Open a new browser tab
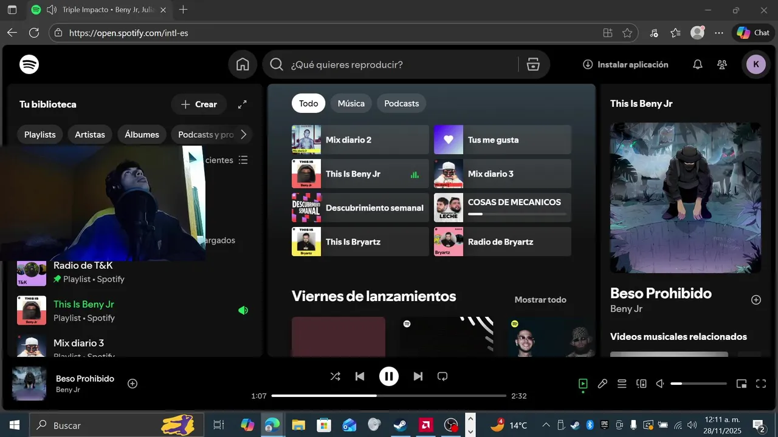The image size is (778, 437). (x=183, y=10)
